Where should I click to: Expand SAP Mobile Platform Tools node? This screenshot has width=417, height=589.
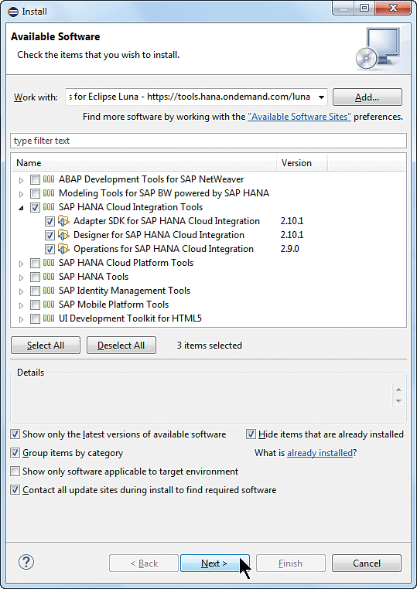(22, 305)
